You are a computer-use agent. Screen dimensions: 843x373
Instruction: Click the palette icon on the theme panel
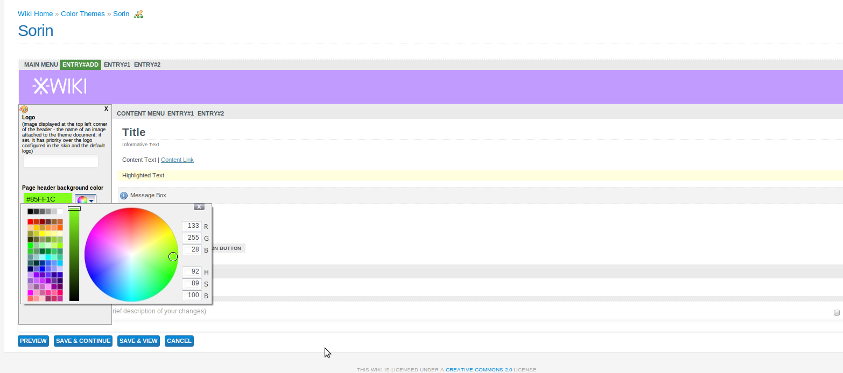tap(24, 109)
